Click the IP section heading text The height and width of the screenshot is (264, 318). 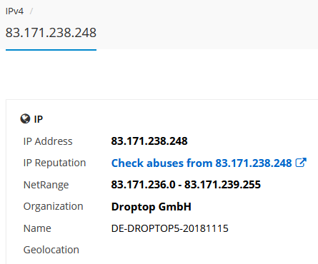[39, 119]
